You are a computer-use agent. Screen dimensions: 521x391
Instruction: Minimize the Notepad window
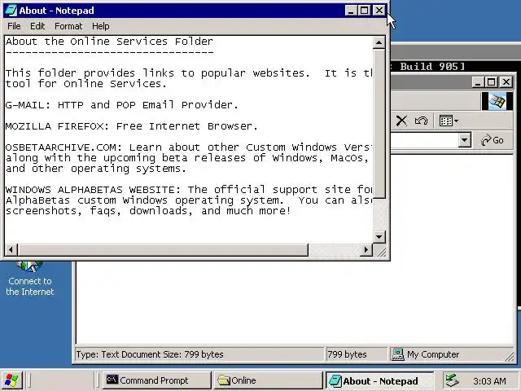(351, 11)
